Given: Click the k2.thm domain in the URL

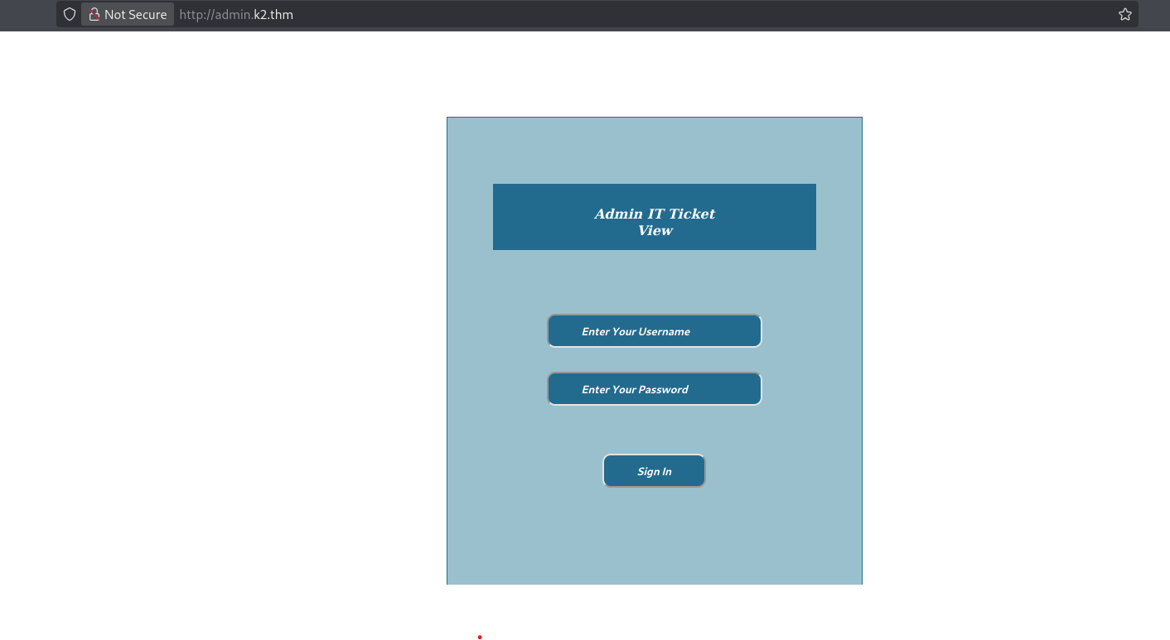Looking at the screenshot, I should 273,14.
